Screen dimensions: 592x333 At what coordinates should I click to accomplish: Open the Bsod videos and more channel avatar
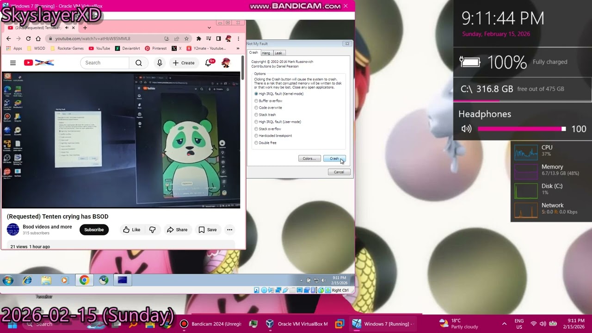coord(13,229)
